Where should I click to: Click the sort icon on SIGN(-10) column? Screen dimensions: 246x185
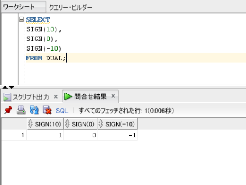[x=101, y=124]
